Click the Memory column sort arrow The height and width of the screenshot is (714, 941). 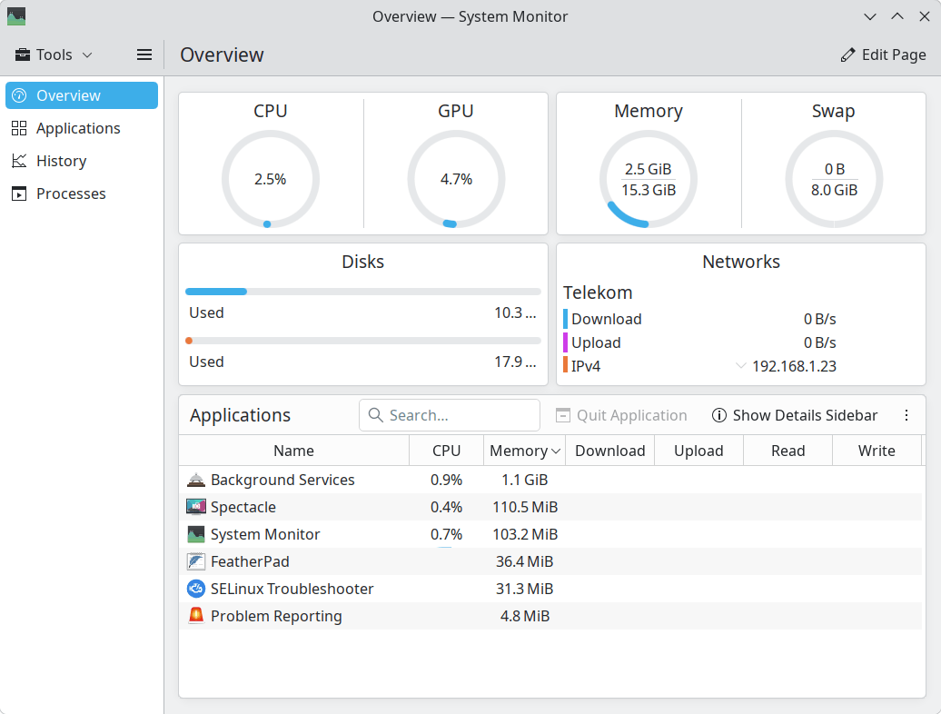[x=555, y=451]
